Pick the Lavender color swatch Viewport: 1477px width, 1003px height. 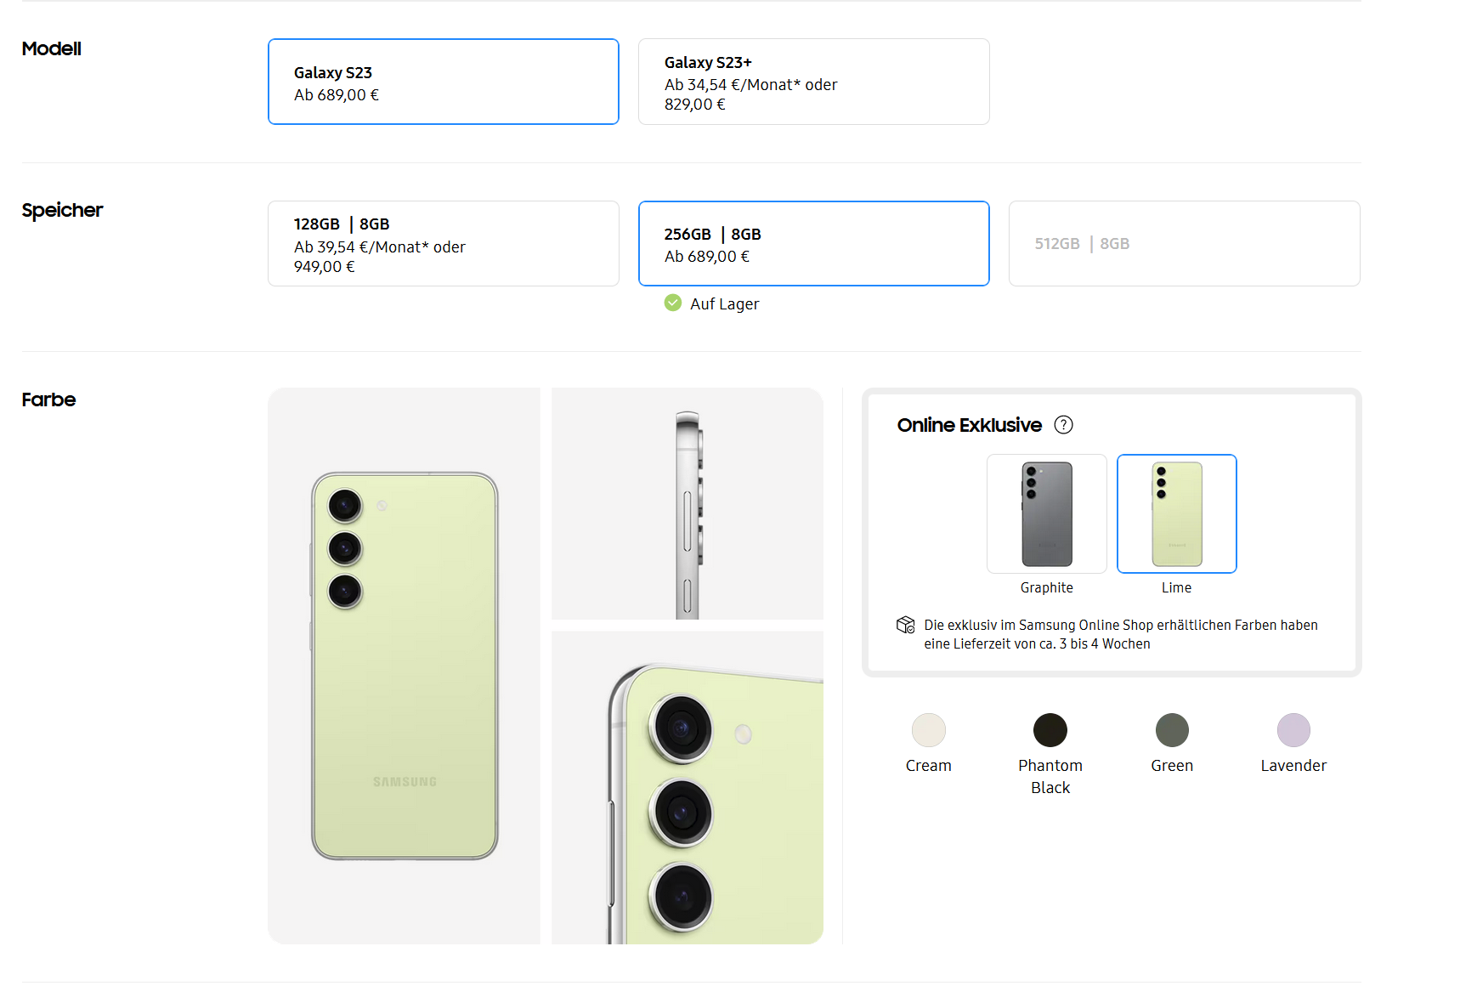(1293, 730)
